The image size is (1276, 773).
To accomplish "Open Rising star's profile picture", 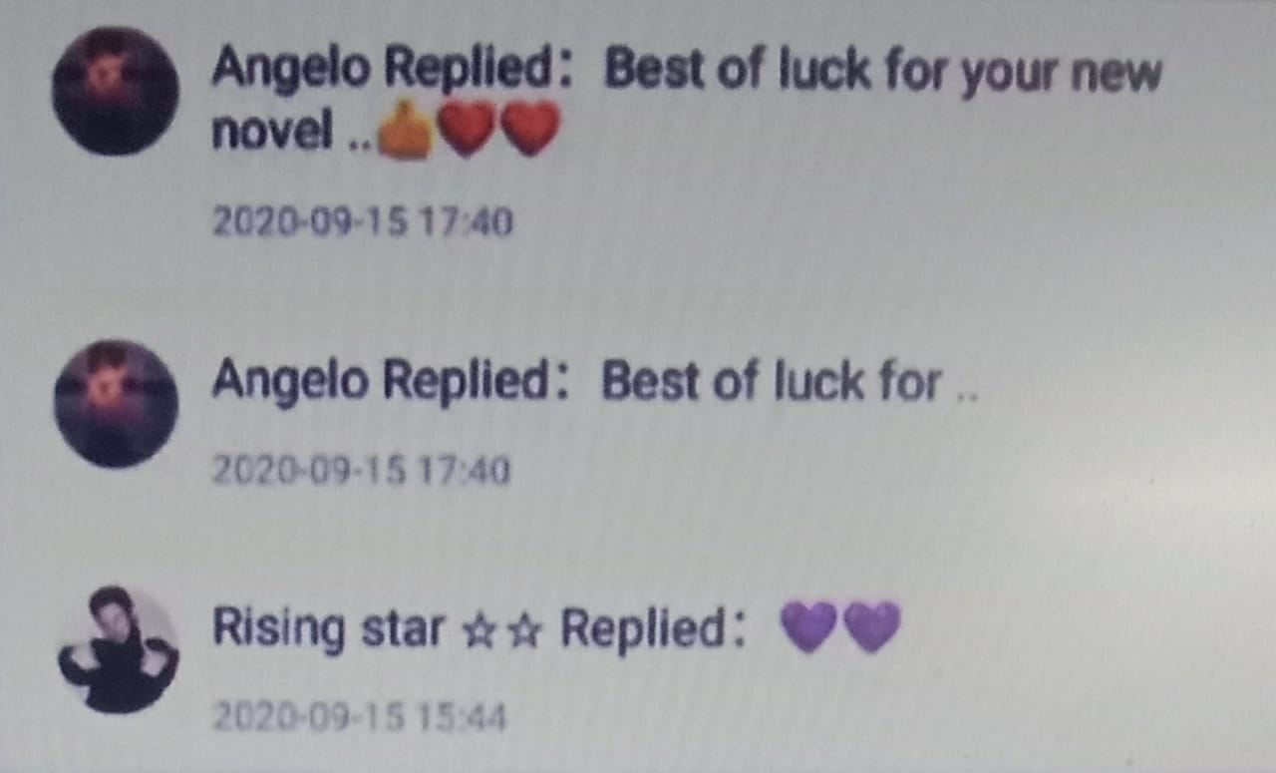I will pos(118,648).
